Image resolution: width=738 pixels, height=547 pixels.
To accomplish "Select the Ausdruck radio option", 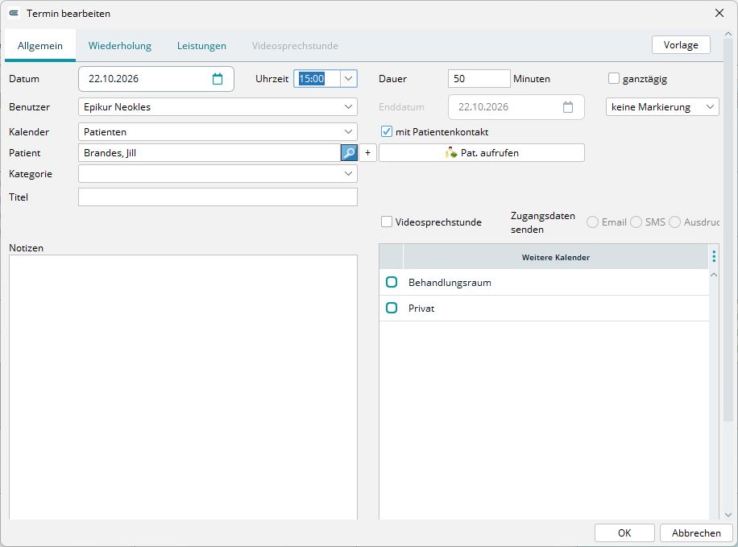I will click(x=674, y=222).
